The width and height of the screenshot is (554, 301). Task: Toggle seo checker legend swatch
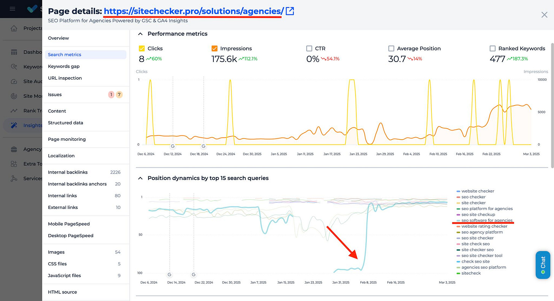(458, 197)
